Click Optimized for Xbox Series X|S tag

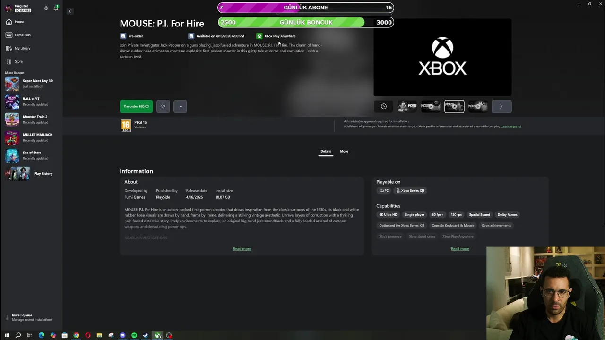tap(402, 226)
